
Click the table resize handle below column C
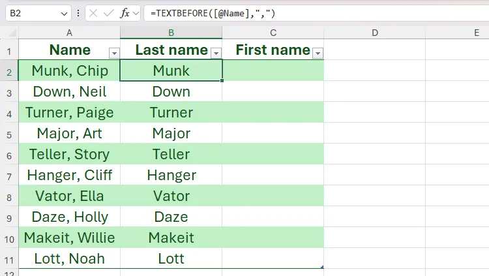(323, 268)
